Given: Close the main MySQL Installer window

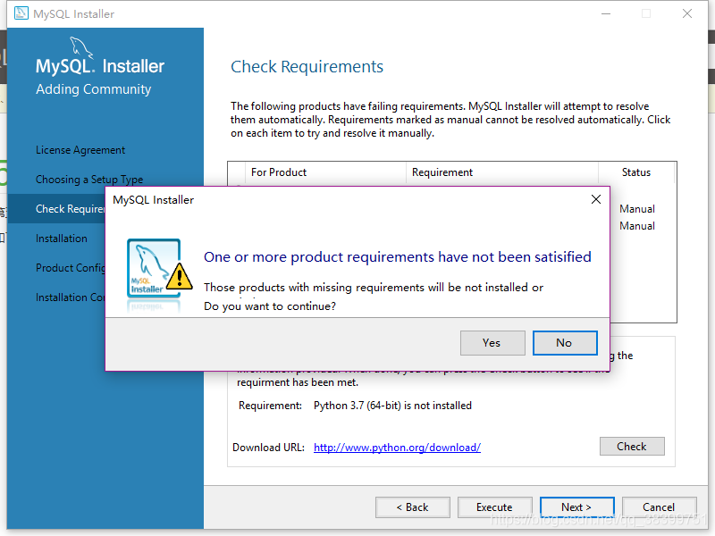Looking at the screenshot, I should [687, 13].
